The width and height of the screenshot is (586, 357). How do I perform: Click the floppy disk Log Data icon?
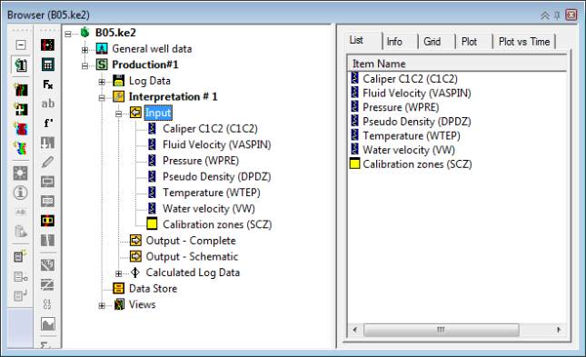click(x=118, y=81)
